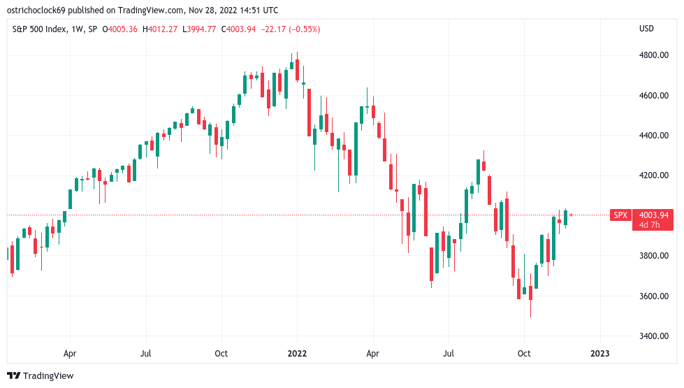Click the close value C4003.94
Screen dimensions: 684x388
[238, 29]
